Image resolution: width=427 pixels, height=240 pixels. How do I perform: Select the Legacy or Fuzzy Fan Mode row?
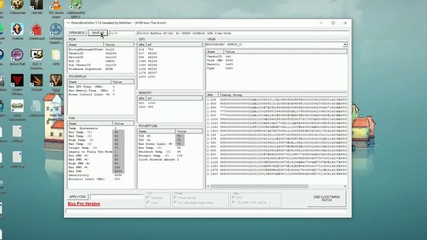pos(101,151)
